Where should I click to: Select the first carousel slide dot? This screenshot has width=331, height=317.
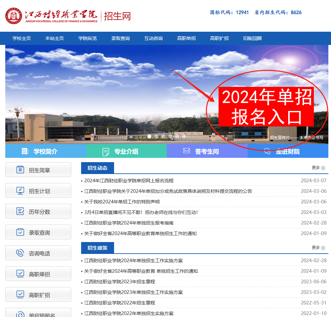[x=149, y=136]
